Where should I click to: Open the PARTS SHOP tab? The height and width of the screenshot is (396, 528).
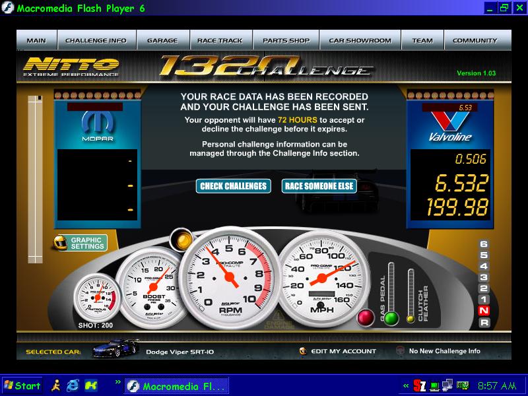[x=286, y=40]
